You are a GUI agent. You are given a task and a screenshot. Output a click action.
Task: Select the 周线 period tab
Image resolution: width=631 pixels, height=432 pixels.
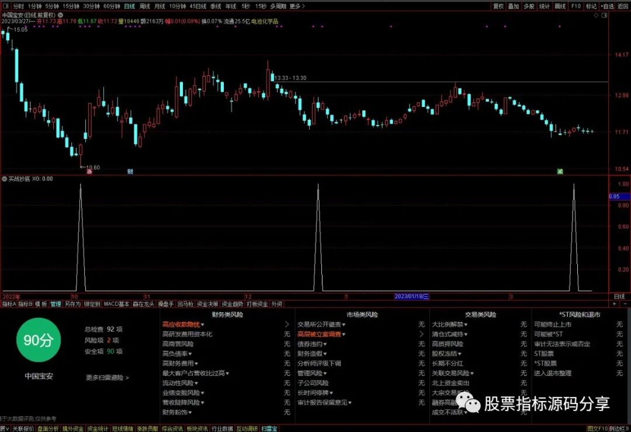(x=144, y=6)
